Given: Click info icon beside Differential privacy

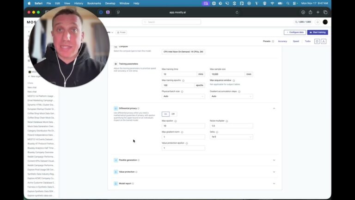Looking at the screenshot, I should pos(138,108).
